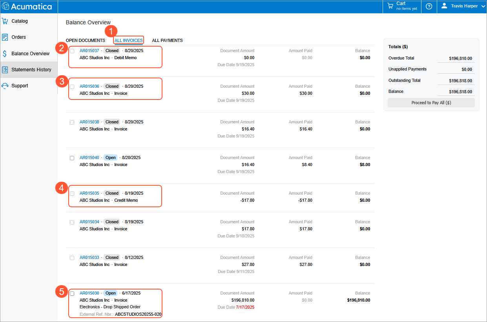Open the shopping Cart icon in header
The image size is (487, 322).
[x=390, y=6]
